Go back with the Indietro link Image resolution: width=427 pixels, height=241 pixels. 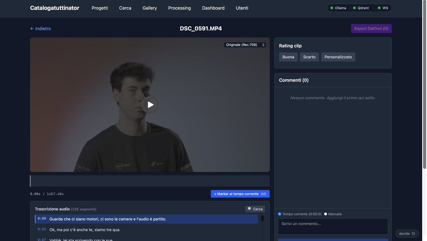[41, 28]
